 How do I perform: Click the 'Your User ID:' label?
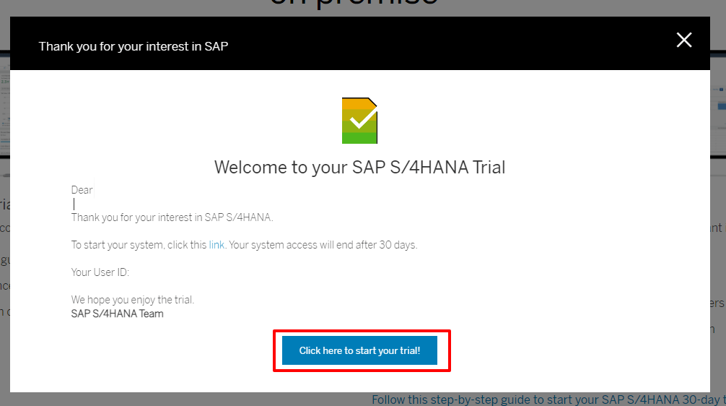100,272
